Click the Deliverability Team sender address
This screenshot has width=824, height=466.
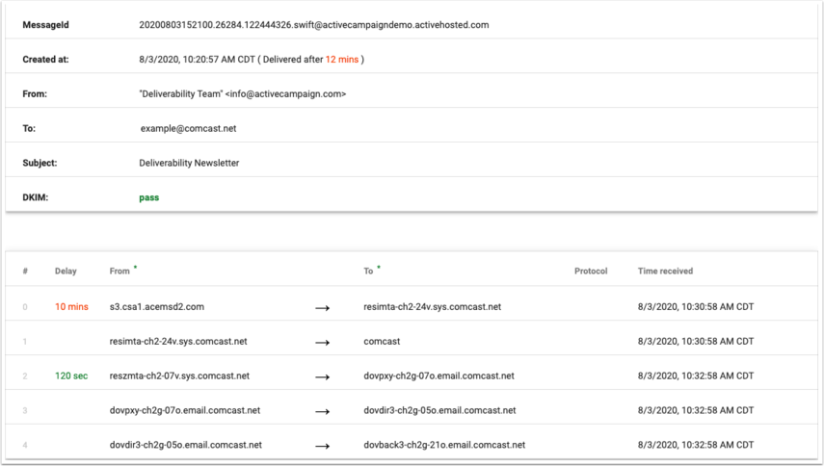(x=242, y=94)
